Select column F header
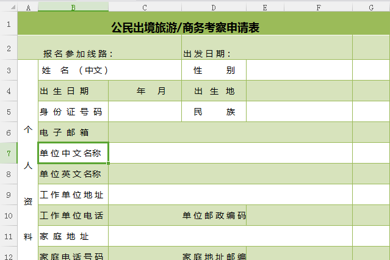Image resolution: width=390 pixels, height=260 pixels. click(x=319, y=7)
